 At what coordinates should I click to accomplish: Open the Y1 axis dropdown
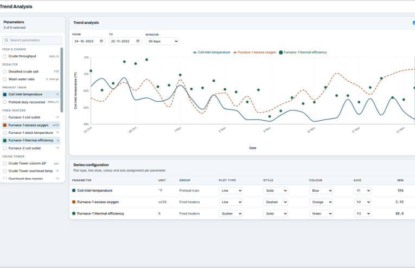(362, 191)
